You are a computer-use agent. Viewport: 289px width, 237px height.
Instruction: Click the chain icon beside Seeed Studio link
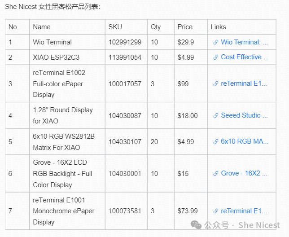click(216, 116)
